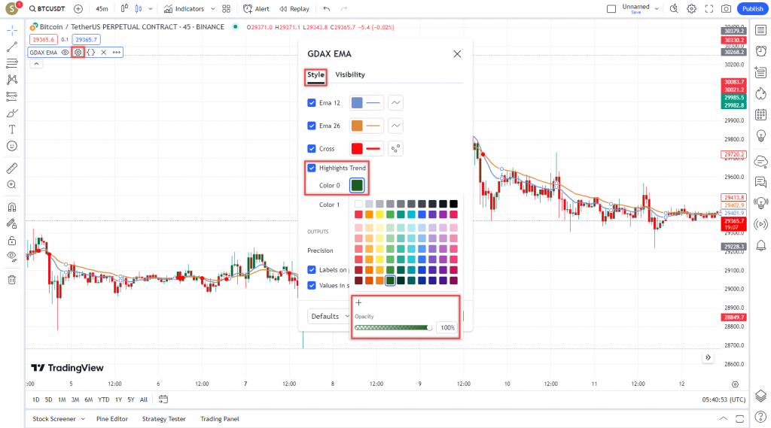
Task: Expand the Unnamed layout menu arrow
Action: click(657, 9)
